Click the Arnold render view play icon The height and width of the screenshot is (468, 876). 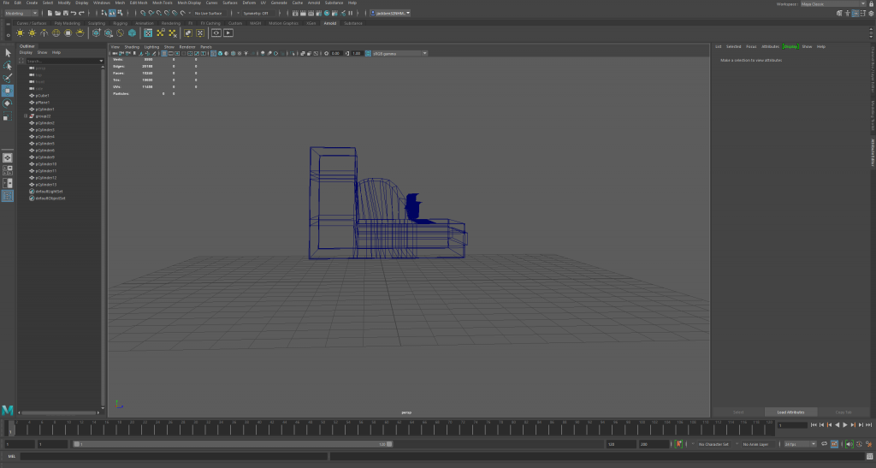(x=228, y=33)
